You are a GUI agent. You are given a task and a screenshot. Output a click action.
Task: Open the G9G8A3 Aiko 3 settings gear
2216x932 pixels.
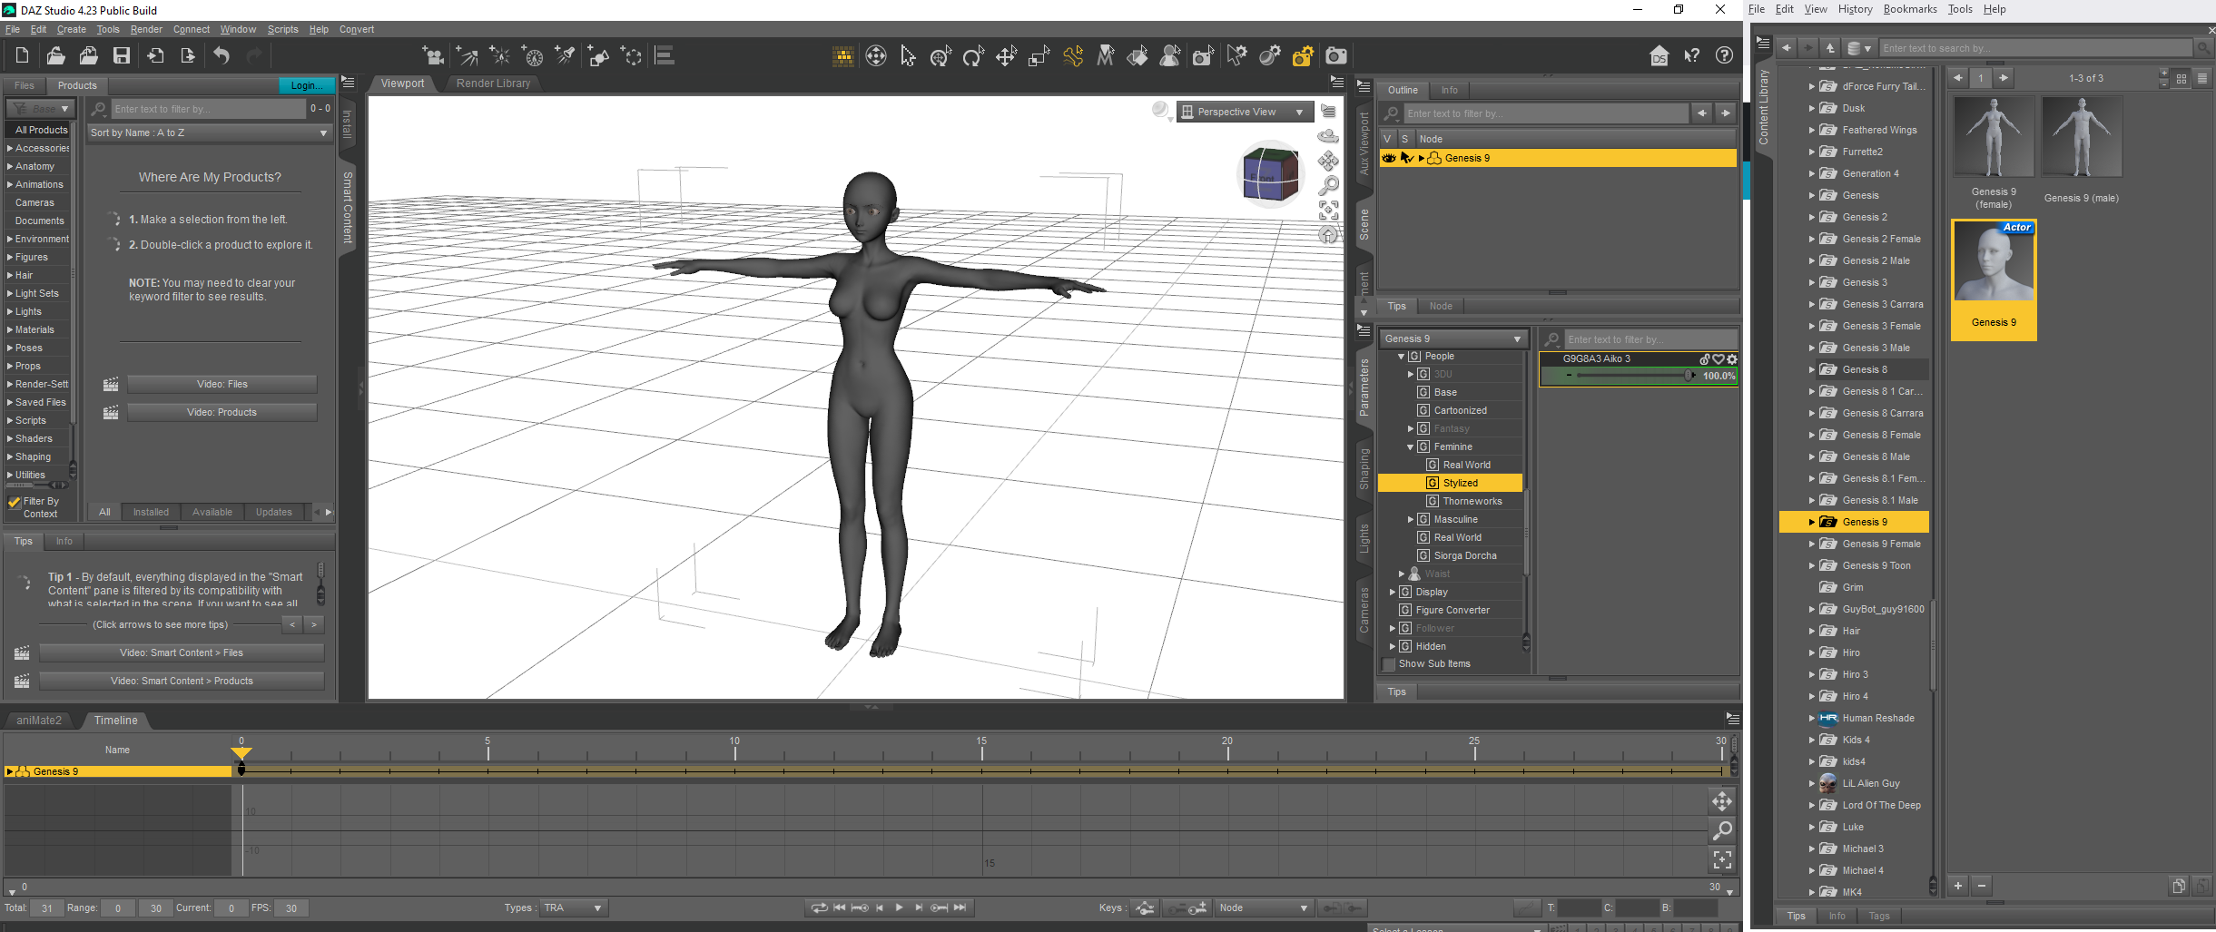click(x=1732, y=359)
